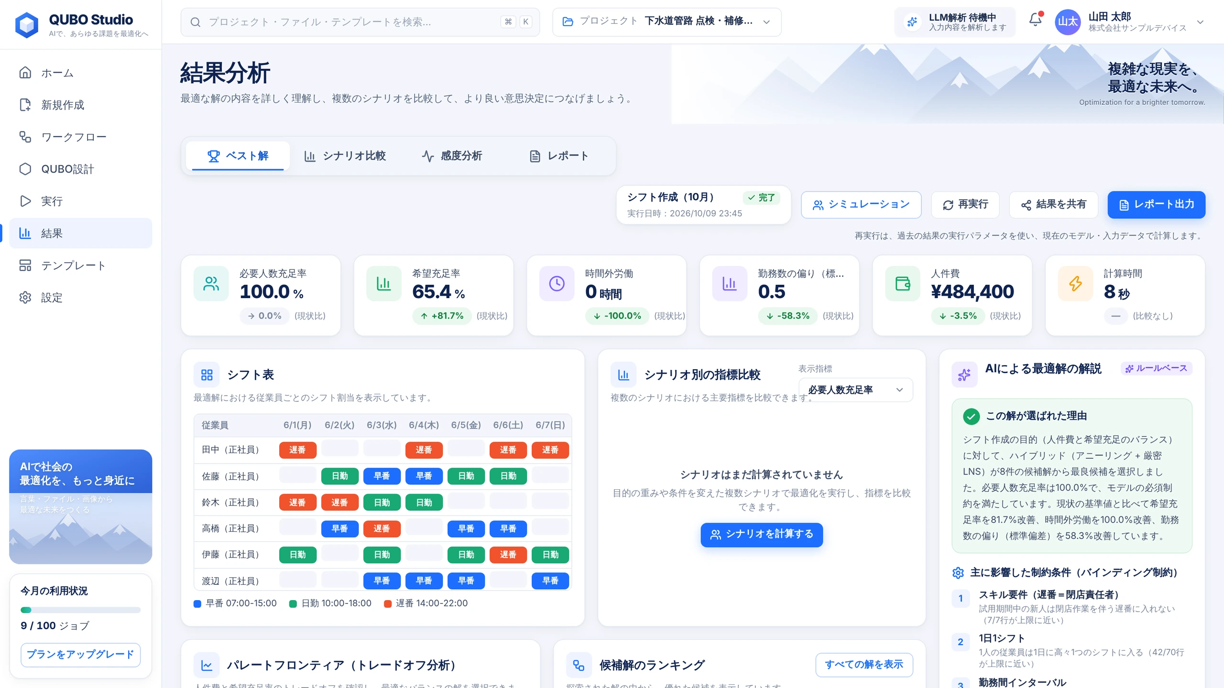Click the 計算時間 lightning icon
This screenshot has height=688, width=1224.
1075,283
